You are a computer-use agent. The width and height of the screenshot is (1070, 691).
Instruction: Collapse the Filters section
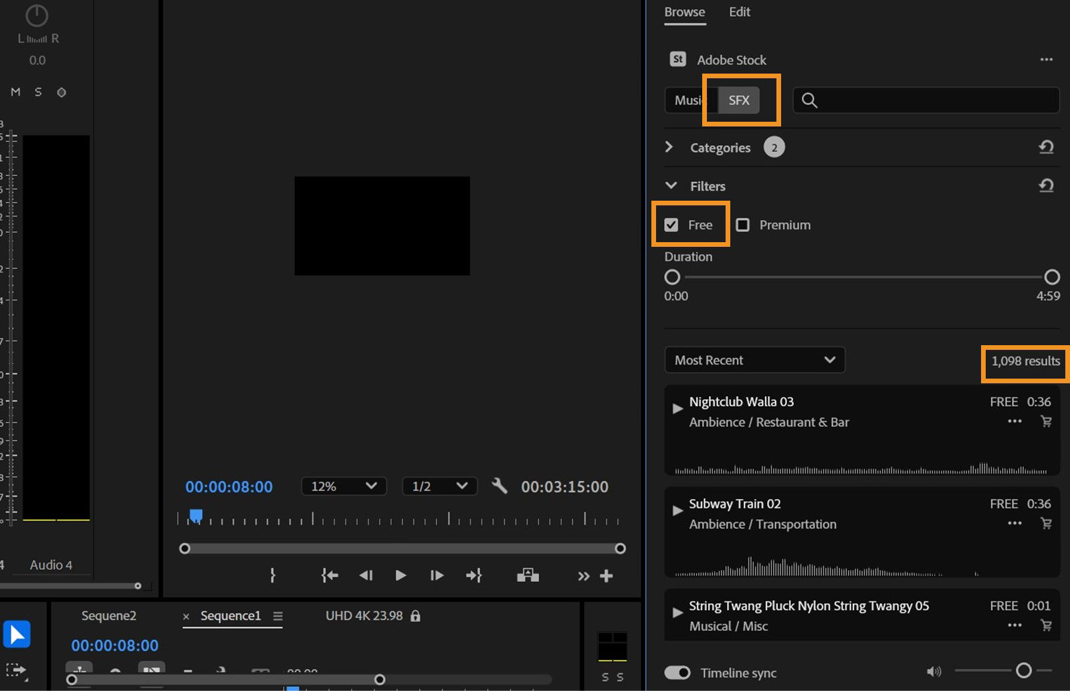pyautogui.click(x=671, y=185)
